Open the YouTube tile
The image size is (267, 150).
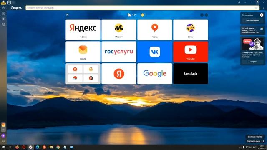[191, 52]
